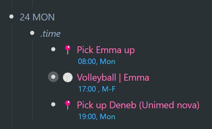The image size is (212, 129).
Task: Select Pick up Deneb (Unimed nova) title
Action: click(138, 105)
